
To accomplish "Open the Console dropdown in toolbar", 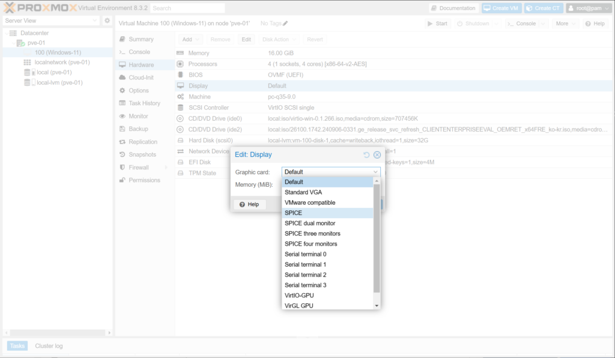I will [x=542, y=23].
